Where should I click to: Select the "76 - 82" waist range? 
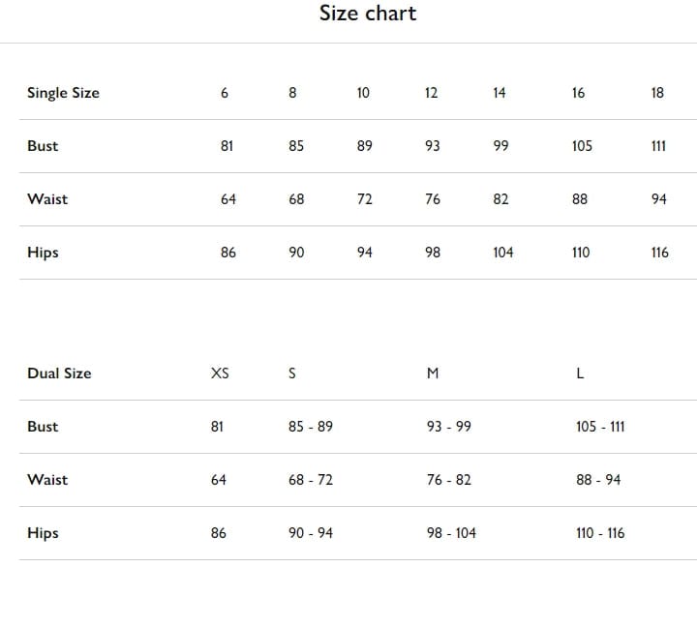pos(449,480)
